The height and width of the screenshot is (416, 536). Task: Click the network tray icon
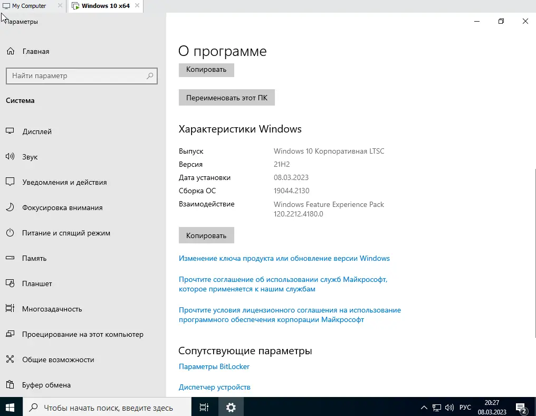(x=436, y=408)
